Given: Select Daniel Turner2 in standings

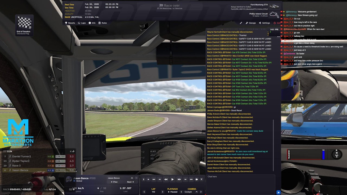Looking at the screenshot, I should pos(39,156).
